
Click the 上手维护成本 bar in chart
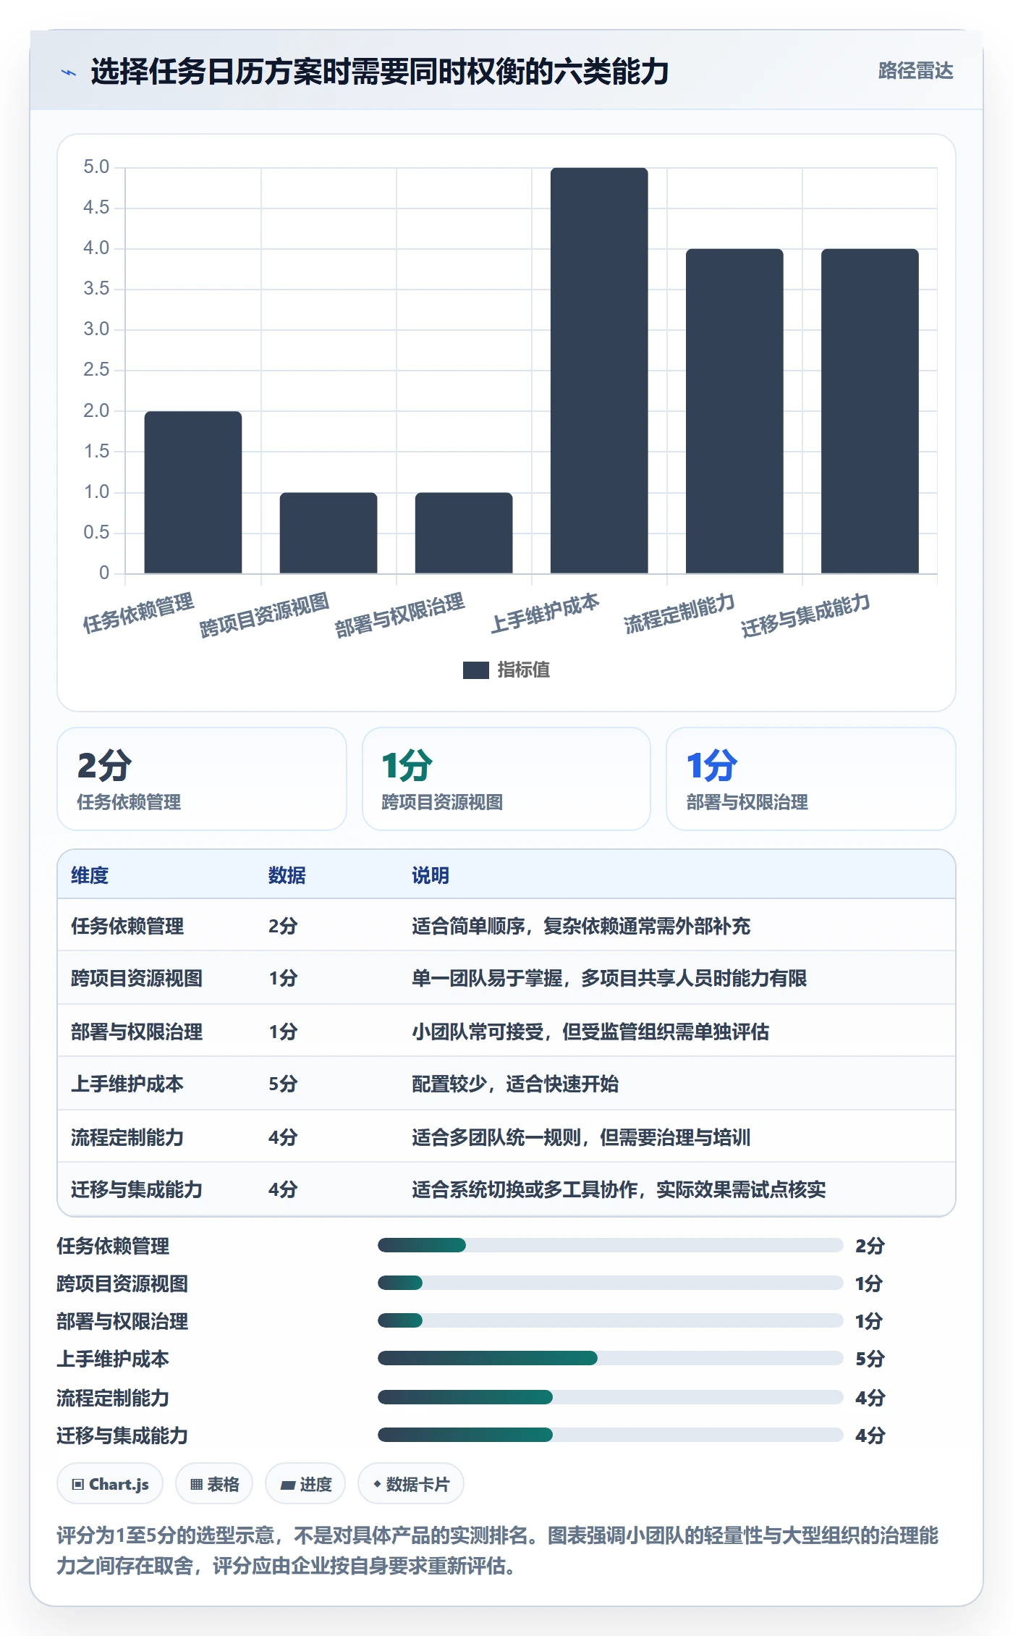[x=599, y=371]
